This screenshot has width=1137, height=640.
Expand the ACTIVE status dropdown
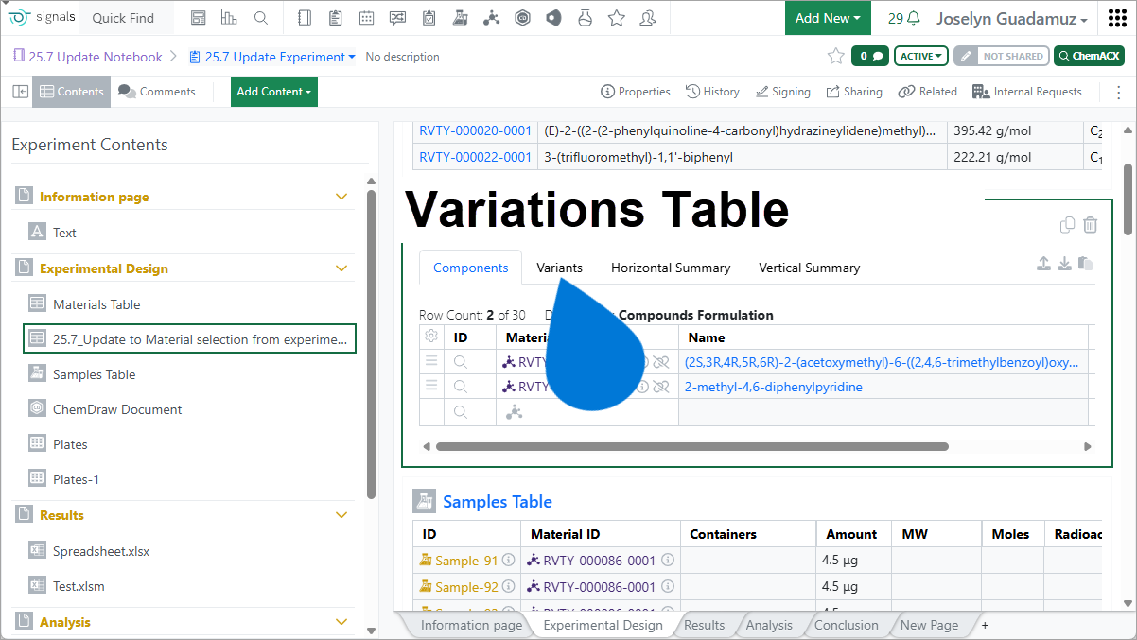(x=921, y=57)
